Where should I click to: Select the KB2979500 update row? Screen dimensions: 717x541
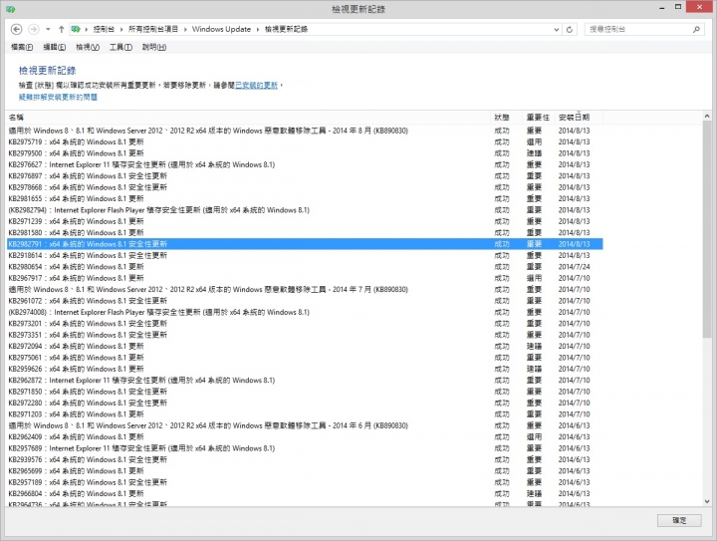click(305, 153)
